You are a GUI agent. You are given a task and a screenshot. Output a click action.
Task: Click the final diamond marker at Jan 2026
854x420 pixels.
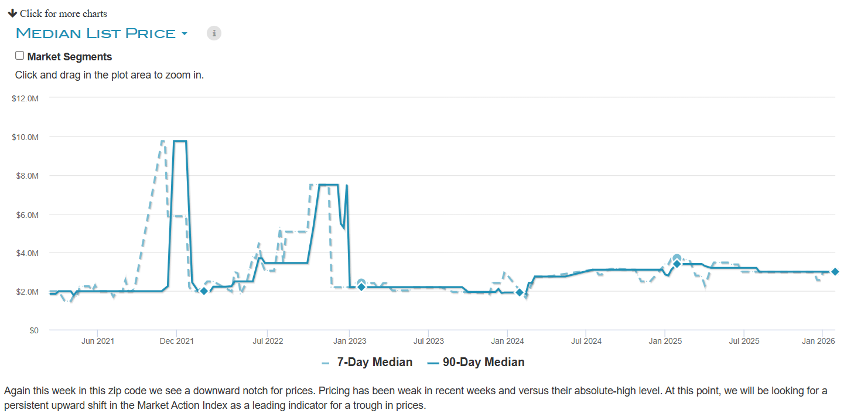pyautogui.click(x=835, y=272)
